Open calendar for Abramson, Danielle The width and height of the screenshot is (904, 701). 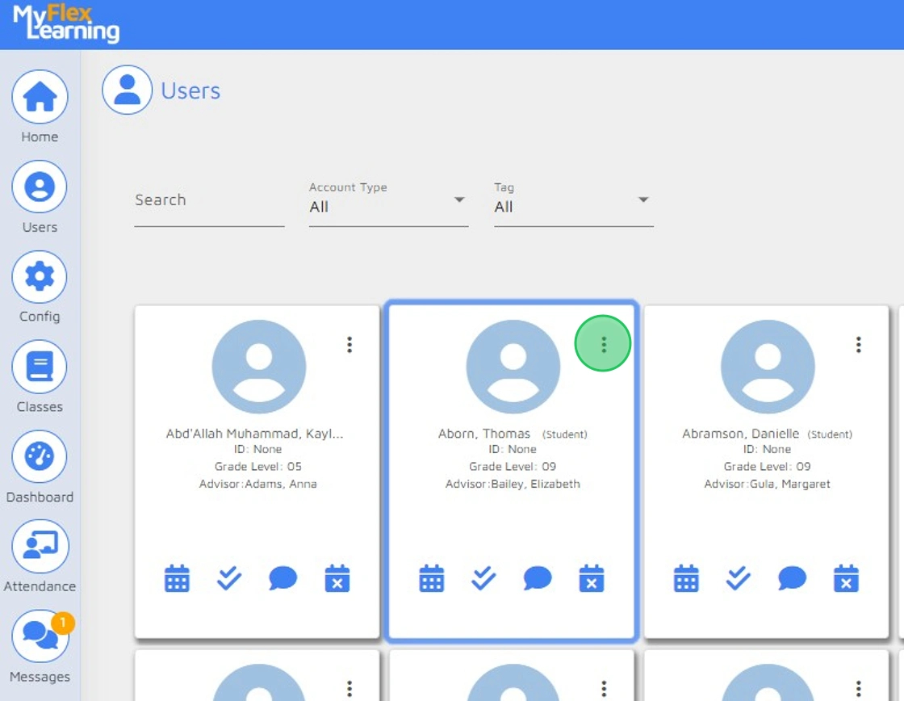(x=686, y=578)
